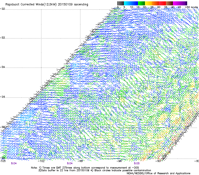The width and height of the screenshot is (199, 175).
Task: Click the "-28" latitude axis label
Action: click(2, 127)
